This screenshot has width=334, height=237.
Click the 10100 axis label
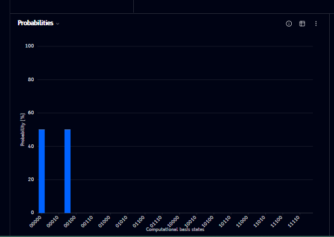(208, 221)
